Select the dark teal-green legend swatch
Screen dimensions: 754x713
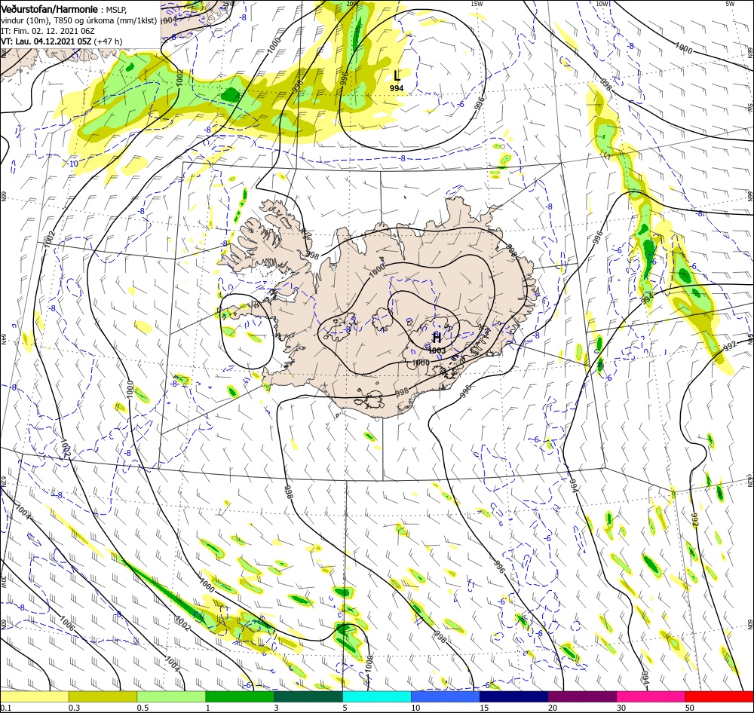click(308, 696)
